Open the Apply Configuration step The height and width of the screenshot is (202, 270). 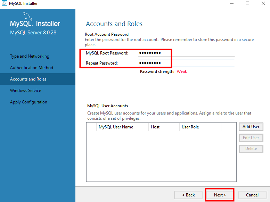(28, 102)
